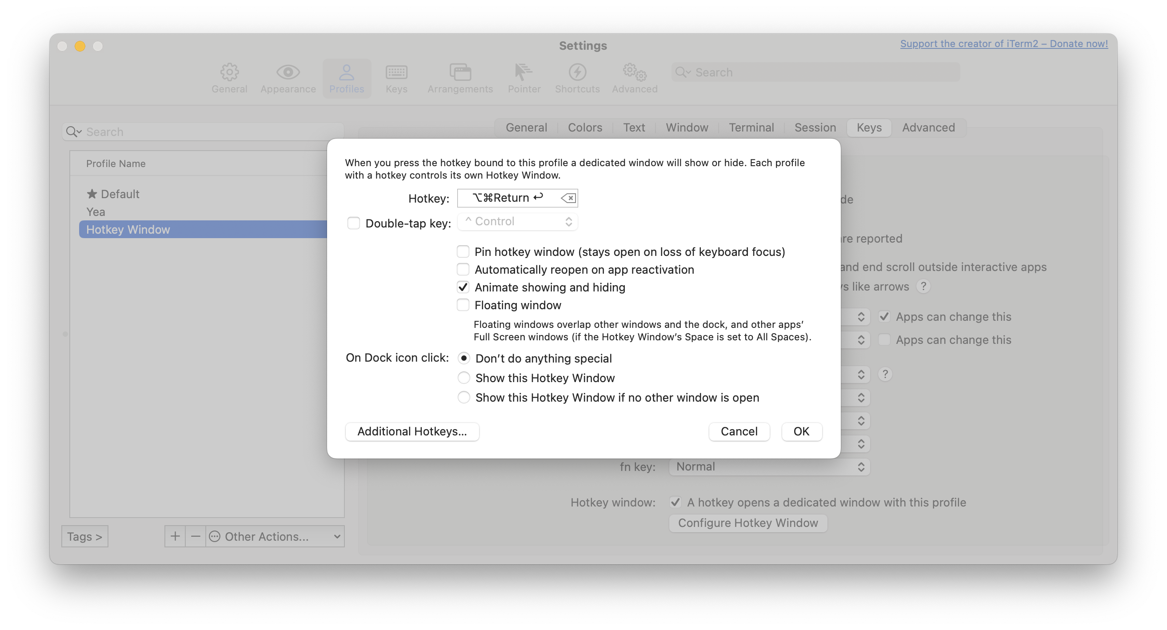Switch to the Terminal profile tab
The image size is (1167, 630).
pyautogui.click(x=751, y=128)
